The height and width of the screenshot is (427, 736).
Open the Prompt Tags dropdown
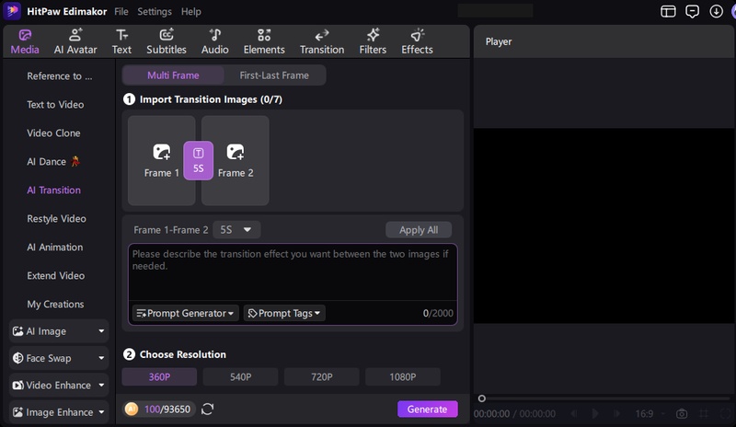click(284, 313)
